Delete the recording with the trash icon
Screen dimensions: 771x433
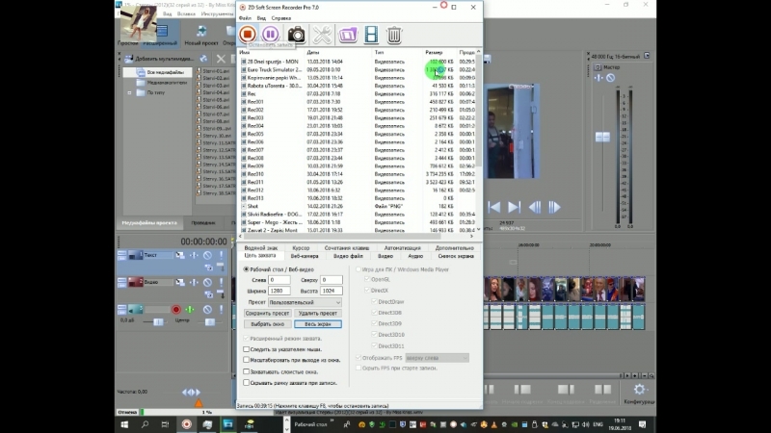tap(394, 35)
